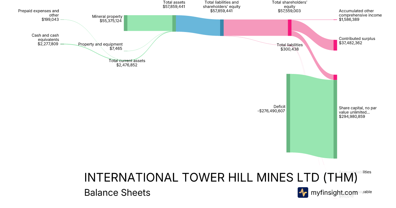Open the myfinsight.com link
The height and width of the screenshot is (208, 396).
tap(334, 192)
